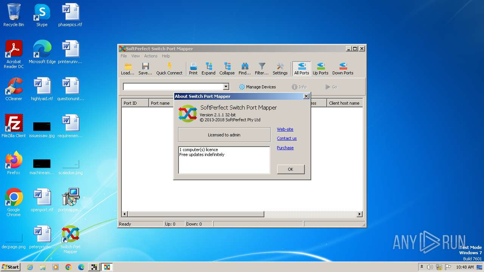Open the View menu
This screenshot has height=272, width=484.
coord(135,56)
